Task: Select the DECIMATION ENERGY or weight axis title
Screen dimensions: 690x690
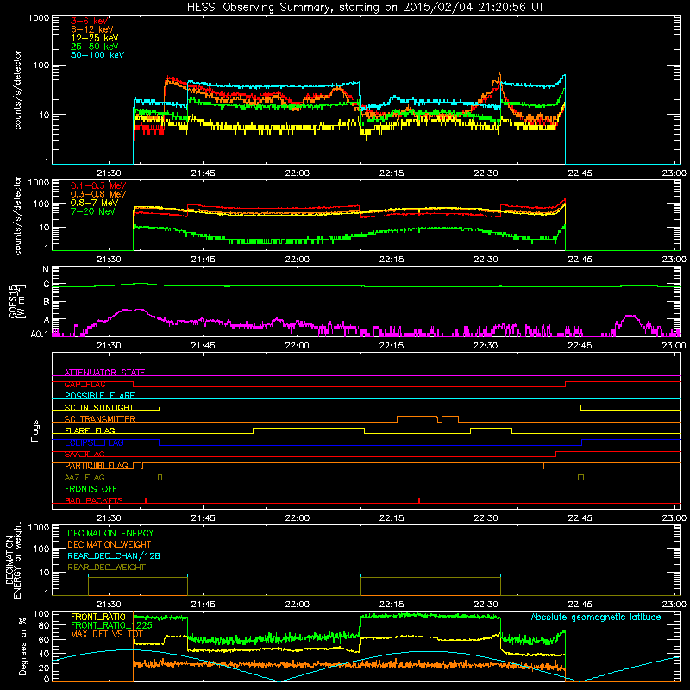Action: (x=13, y=560)
